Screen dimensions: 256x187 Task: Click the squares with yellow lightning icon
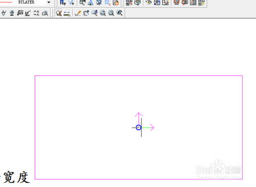click(x=201, y=3)
